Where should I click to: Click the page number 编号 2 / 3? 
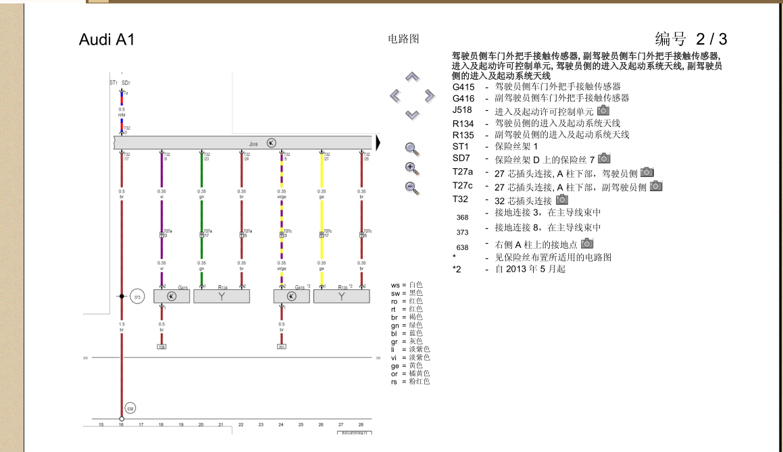pos(691,39)
